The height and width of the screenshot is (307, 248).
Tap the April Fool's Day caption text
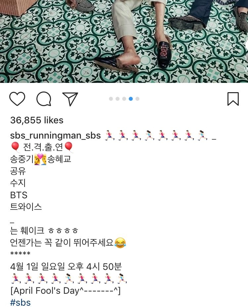(65, 290)
